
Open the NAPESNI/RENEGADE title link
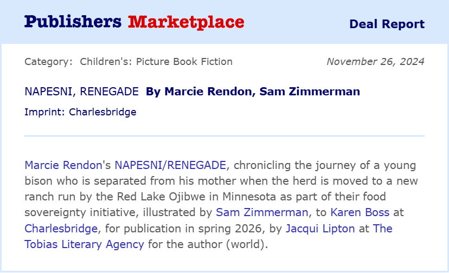click(170, 165)
